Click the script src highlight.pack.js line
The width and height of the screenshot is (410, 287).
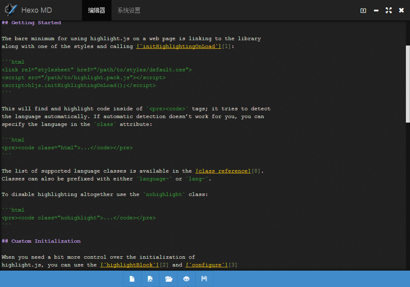tap(84, 77)
